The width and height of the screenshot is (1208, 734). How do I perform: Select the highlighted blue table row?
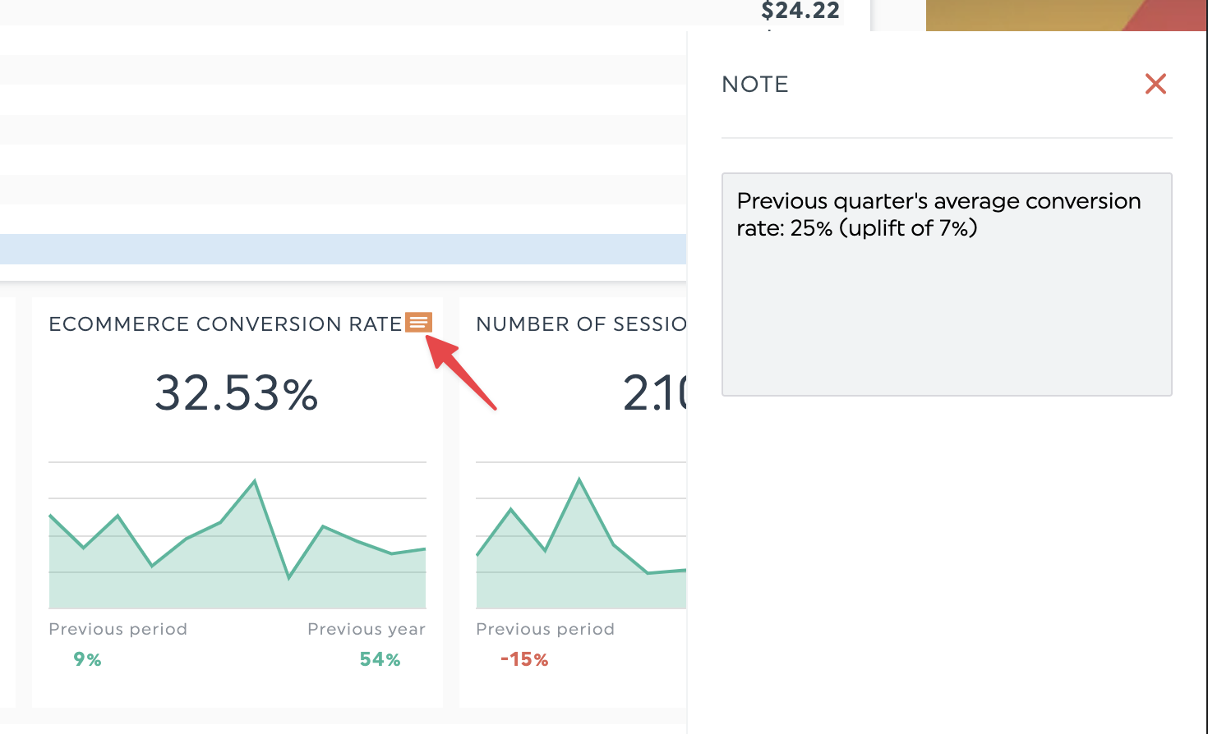pyautogui.click(x=343, y=249)
